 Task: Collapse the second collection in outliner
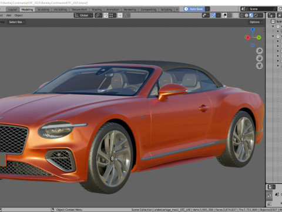coord(273,36)
